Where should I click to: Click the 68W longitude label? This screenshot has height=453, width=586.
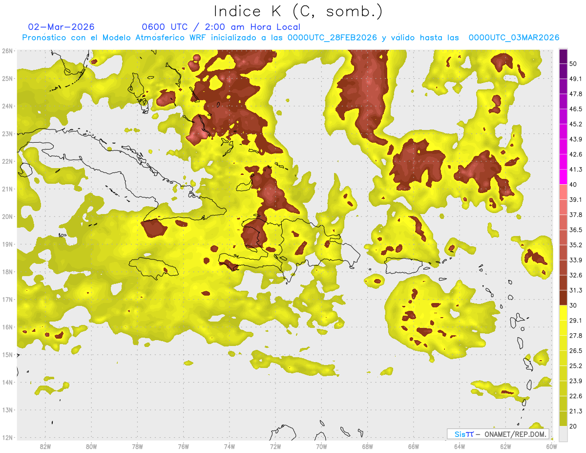(368, 446)
